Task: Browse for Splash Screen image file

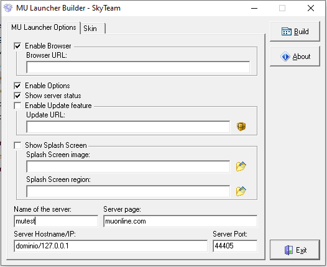Action: [241, 166]
